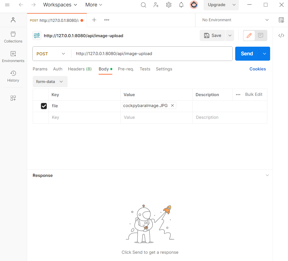Expand the Upgrade dropdown arrow
This screenshot has width=288, height=261.
tap(234, 5)
